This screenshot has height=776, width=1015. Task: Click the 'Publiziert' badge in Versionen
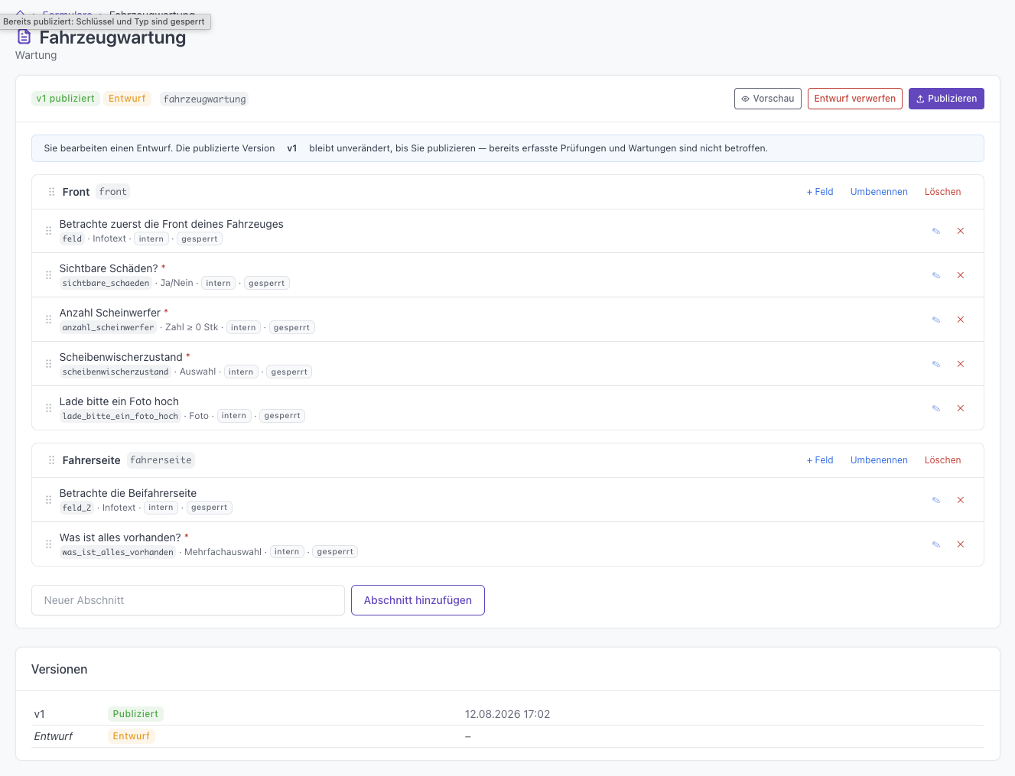tap(135, 714)
